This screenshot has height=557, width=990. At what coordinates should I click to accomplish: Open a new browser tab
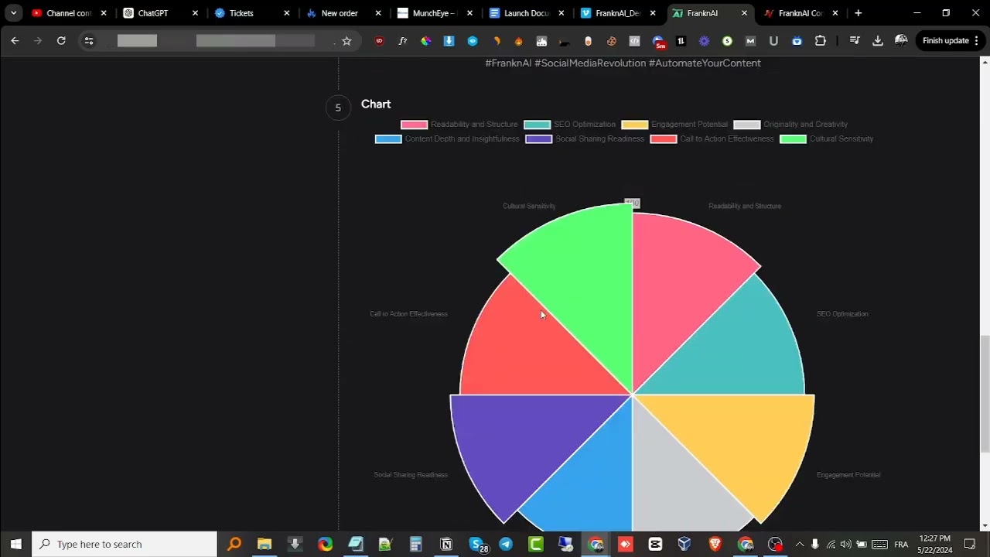pyautogui.click(x=858, y=13)
